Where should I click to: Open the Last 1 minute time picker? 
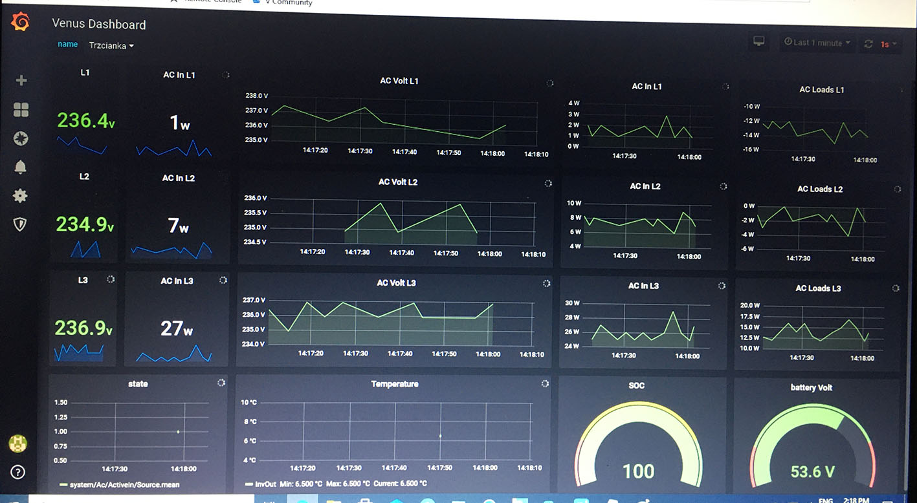[818, 43]
